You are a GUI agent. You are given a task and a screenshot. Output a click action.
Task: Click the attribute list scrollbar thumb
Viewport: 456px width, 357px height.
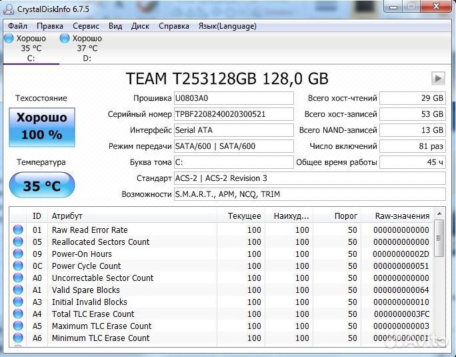click(439, 238)
